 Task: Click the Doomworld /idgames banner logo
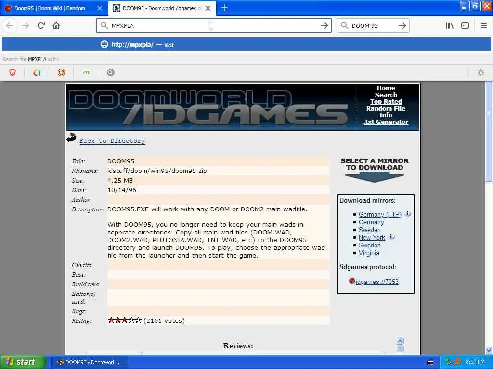click(x=210, y=107)
